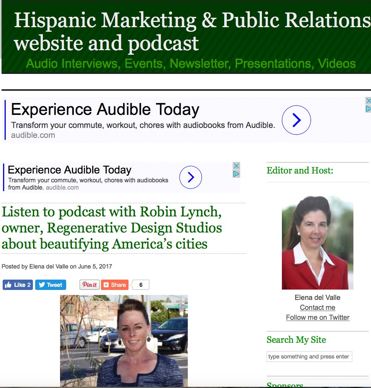Viewport: 371px width, 388px height.
Task: Click the Robin Lynch photo in article
Action: pyautogui.click(x=124, y=341)
